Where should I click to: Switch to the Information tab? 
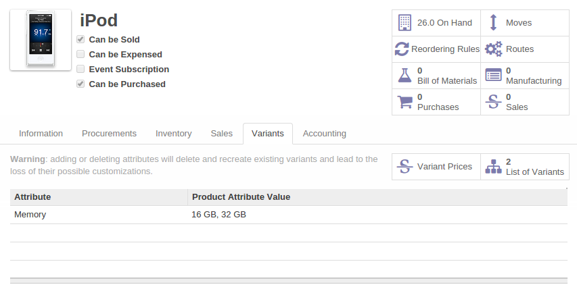41,134
